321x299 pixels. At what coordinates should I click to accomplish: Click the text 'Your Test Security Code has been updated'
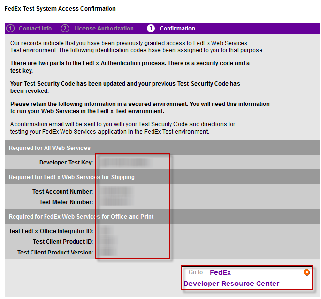click(125, 87)
